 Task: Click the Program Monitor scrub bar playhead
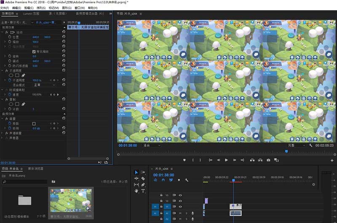coord(286,151)
